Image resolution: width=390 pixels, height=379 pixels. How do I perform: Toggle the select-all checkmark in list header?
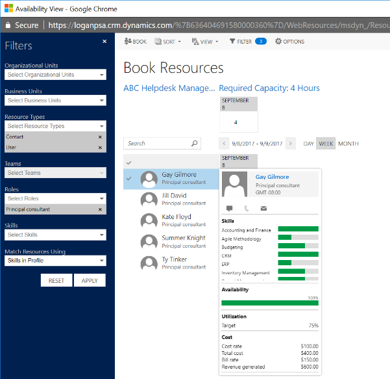pyautogui.click(x=128, y=163)
